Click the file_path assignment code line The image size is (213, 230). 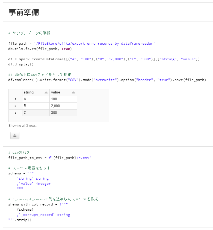82,44
